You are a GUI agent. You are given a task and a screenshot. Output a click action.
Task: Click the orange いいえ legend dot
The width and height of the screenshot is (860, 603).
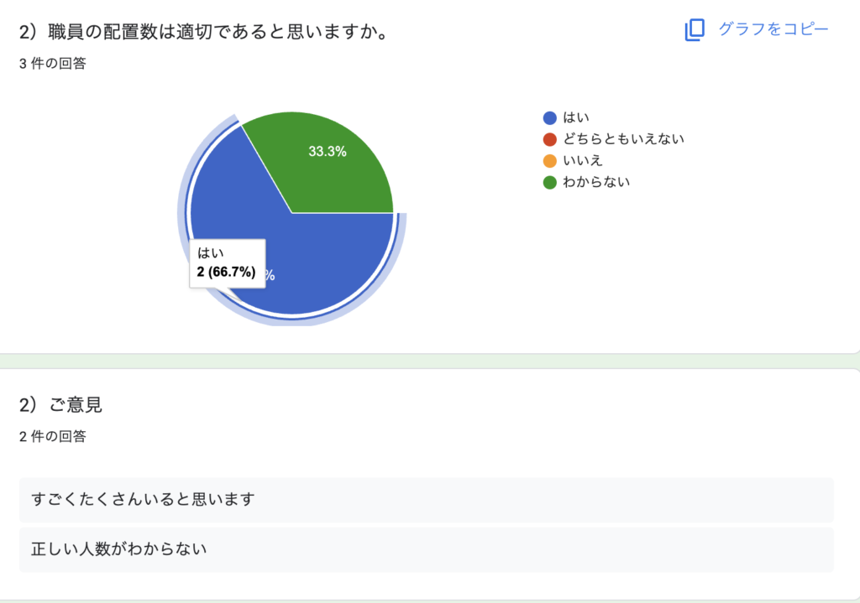pos(550,161)
